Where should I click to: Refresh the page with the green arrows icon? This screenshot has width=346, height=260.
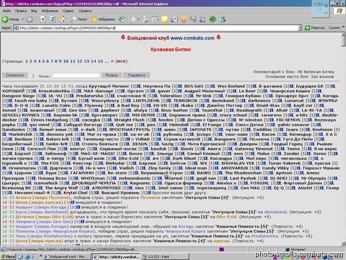tap(52, 20)
